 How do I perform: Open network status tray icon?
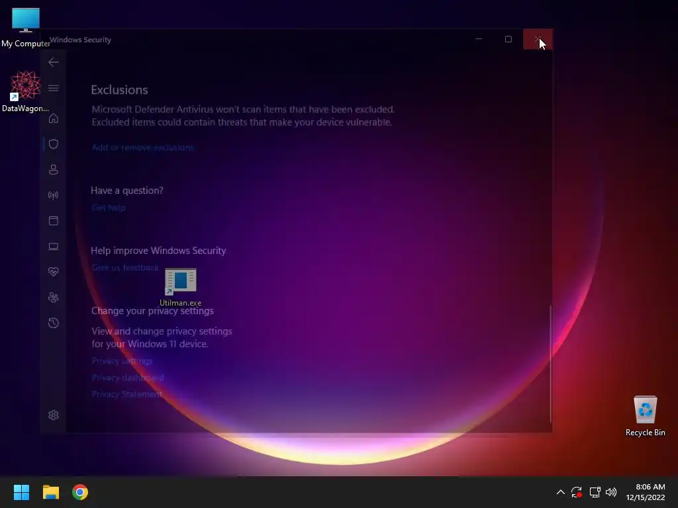tap(595, 492)
